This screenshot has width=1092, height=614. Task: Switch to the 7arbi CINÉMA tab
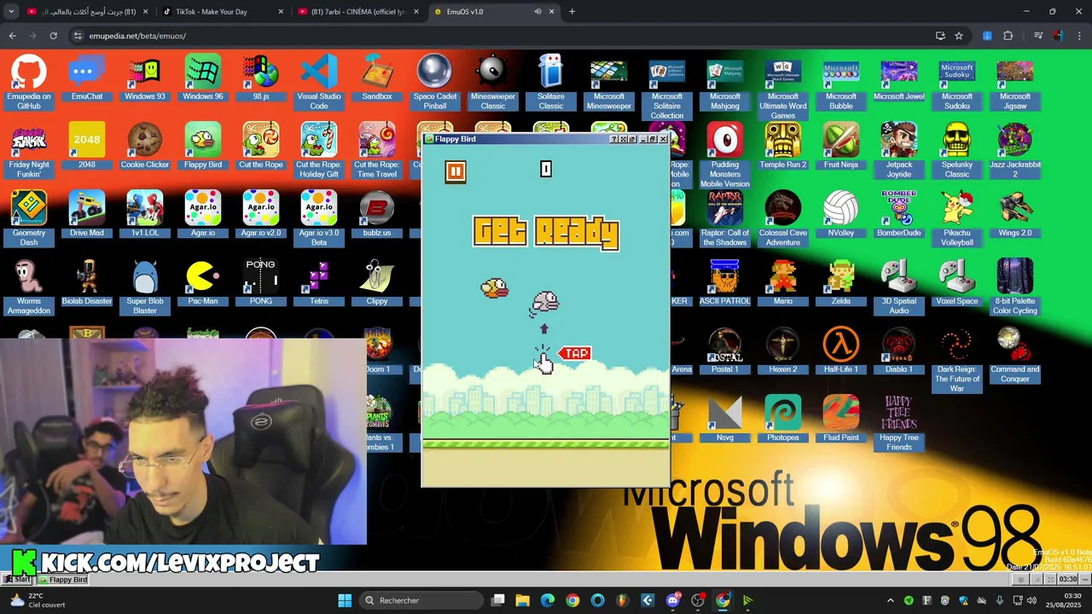click(358, 12)
